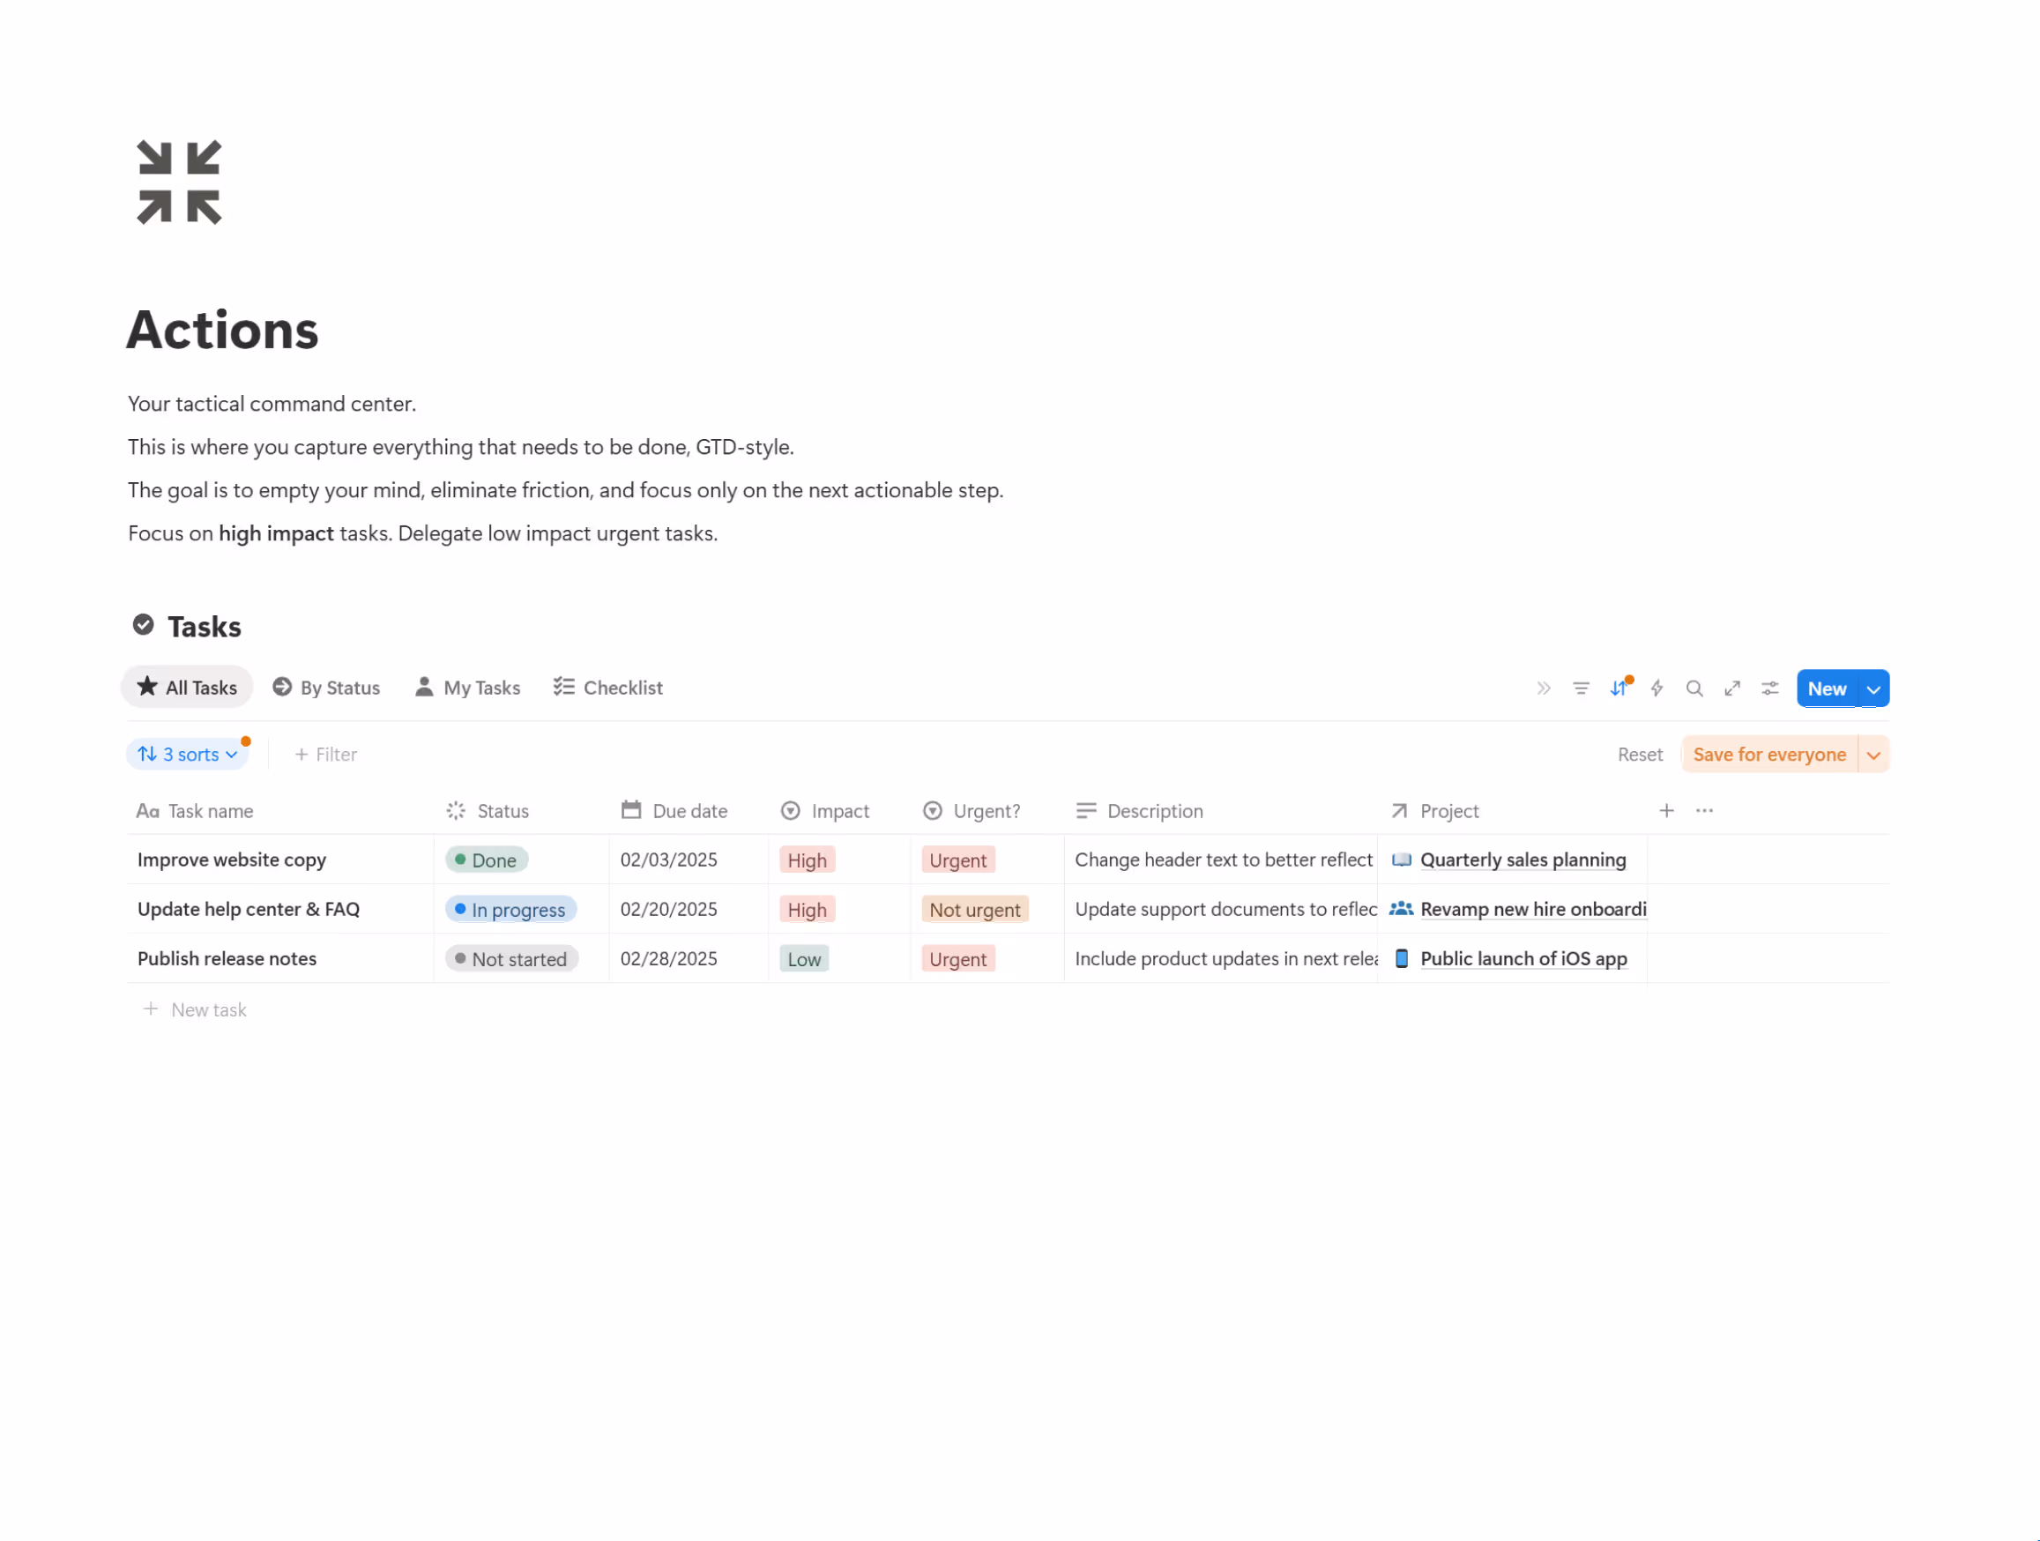Open the sort icon with the orange dot

[x=1619, y=688]
